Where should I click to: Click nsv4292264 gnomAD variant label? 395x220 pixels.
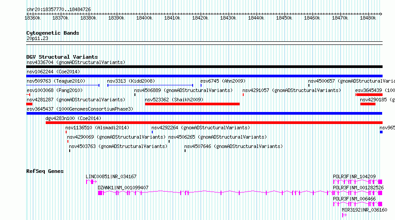click(201, 128)
